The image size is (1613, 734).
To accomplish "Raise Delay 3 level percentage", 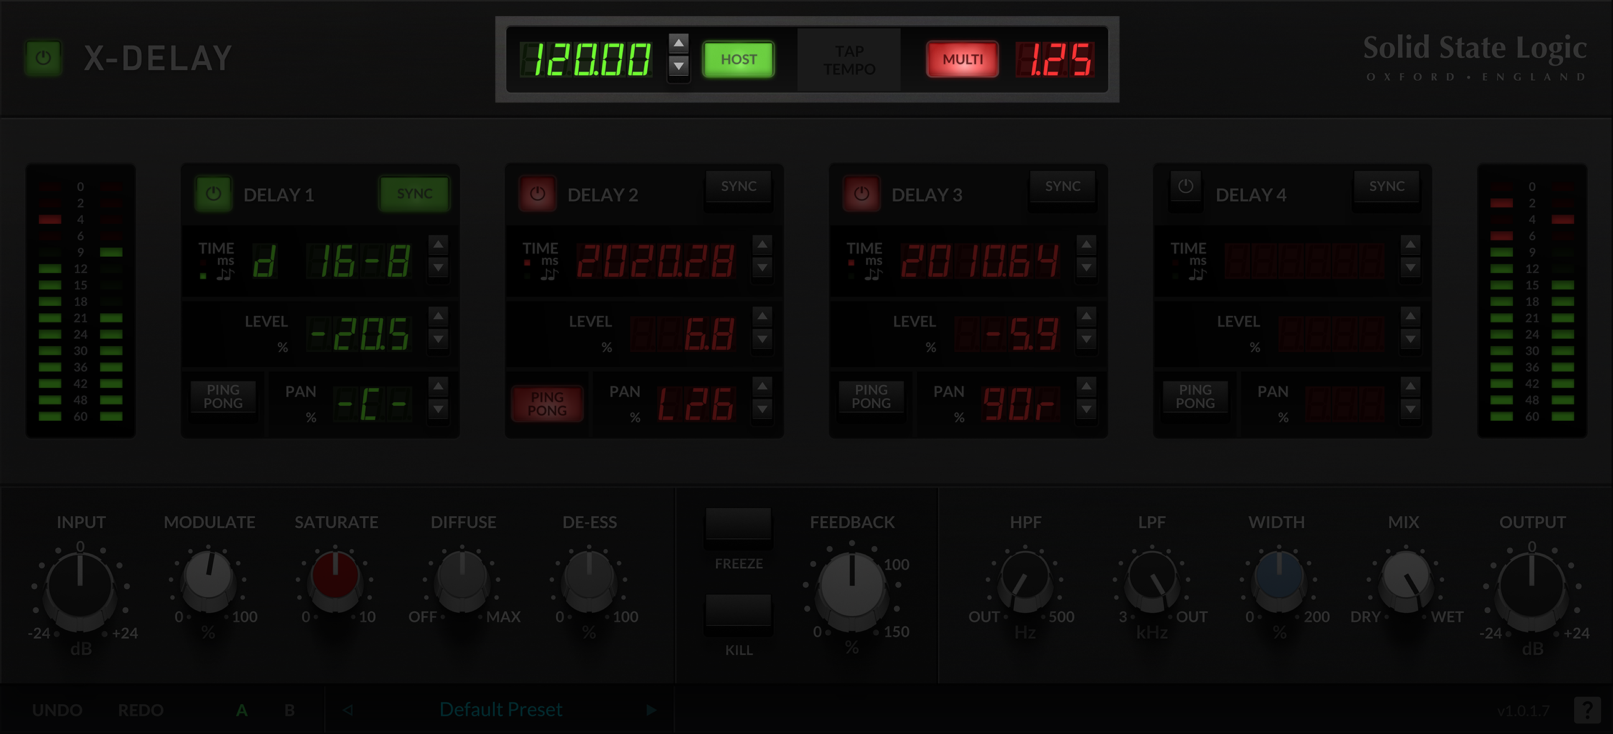I will tap(1087, 316).
